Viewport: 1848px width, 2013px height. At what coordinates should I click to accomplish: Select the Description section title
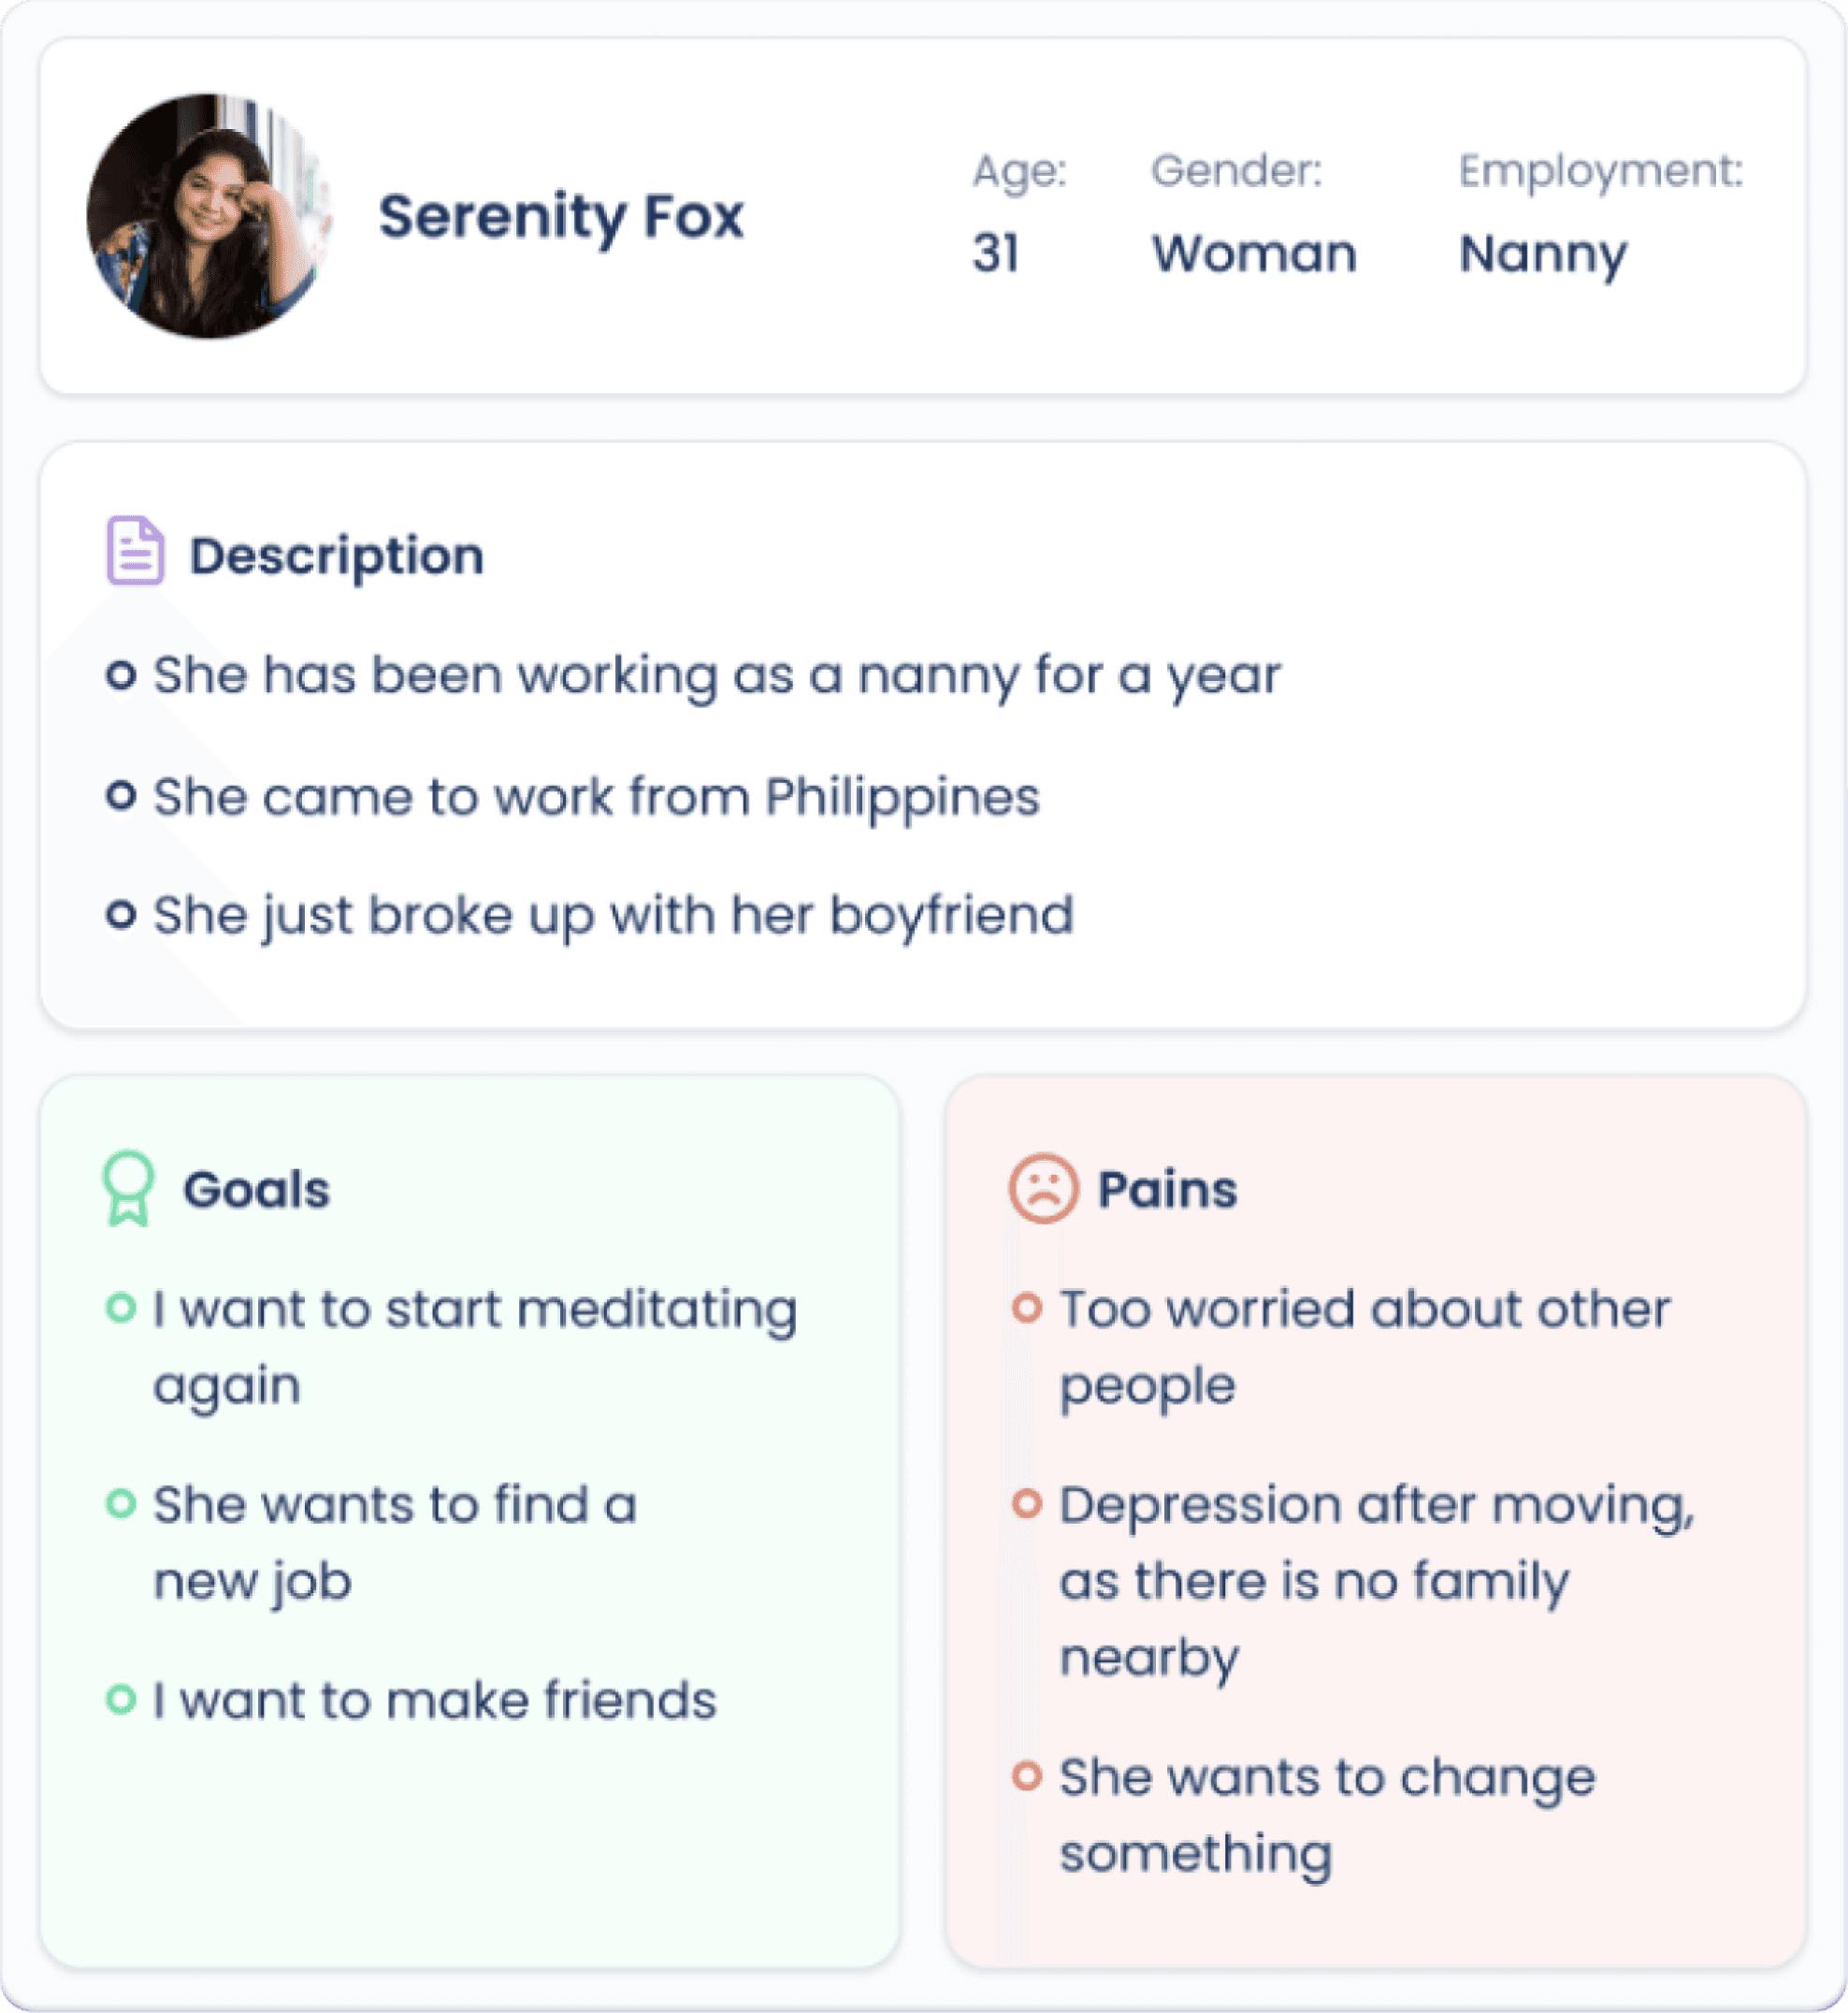(x=337, y=557)
